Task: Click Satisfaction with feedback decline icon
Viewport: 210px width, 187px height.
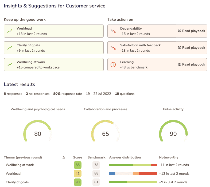Action: pos(113,48)
